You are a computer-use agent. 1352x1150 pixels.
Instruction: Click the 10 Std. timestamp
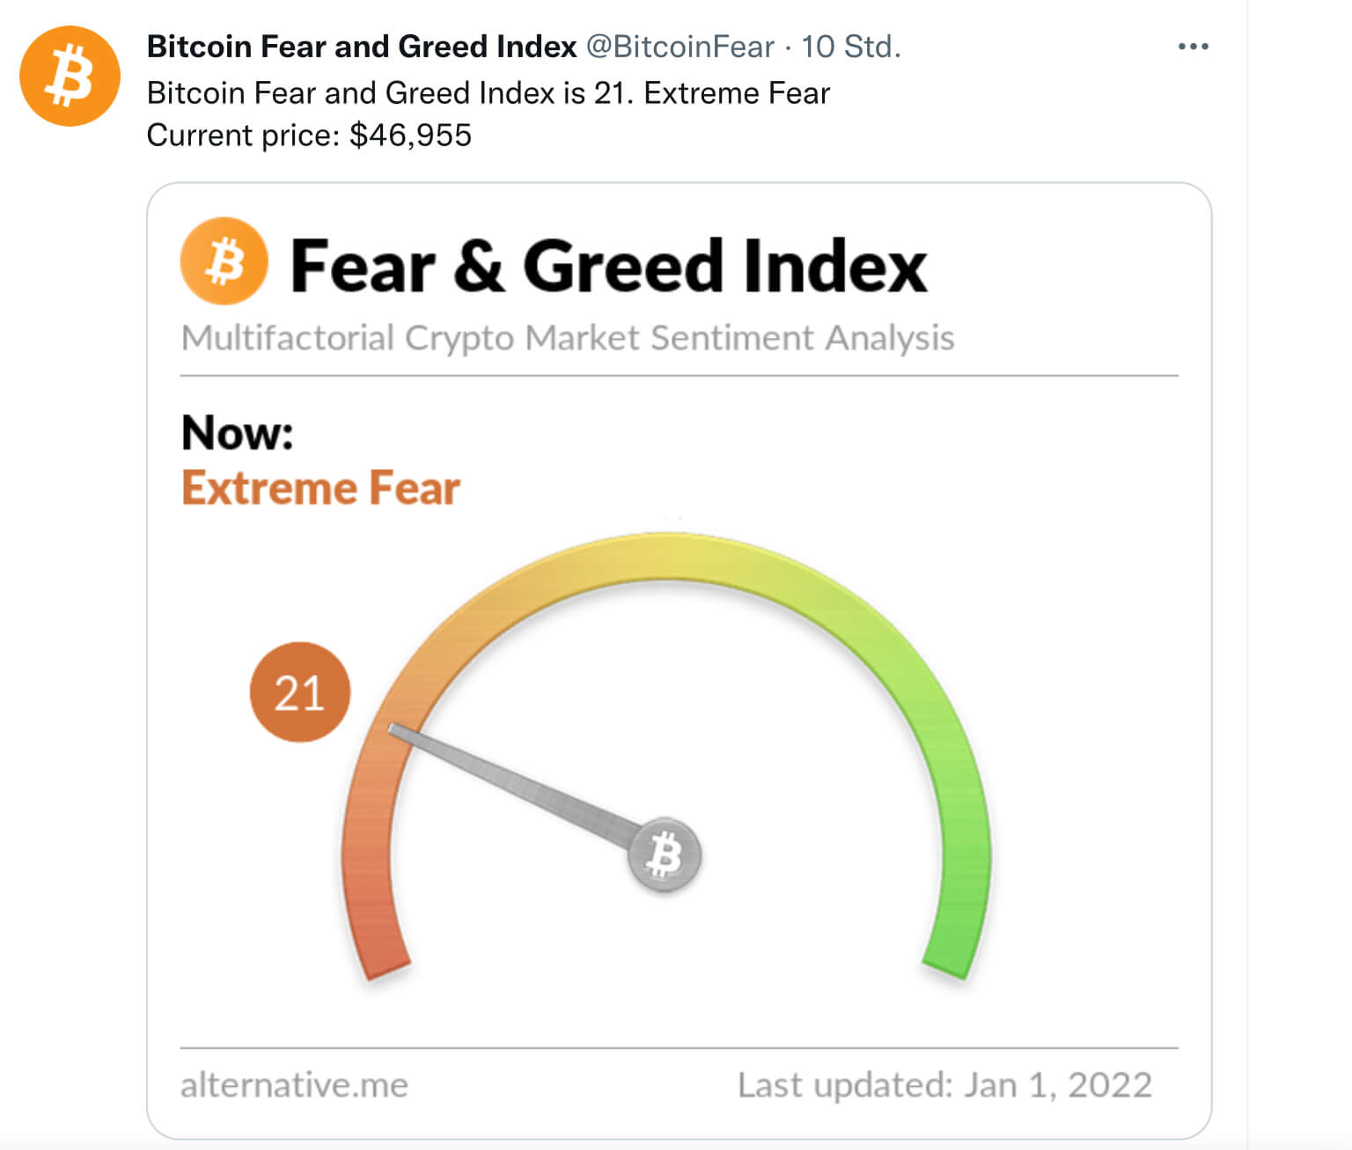point(850,48)
